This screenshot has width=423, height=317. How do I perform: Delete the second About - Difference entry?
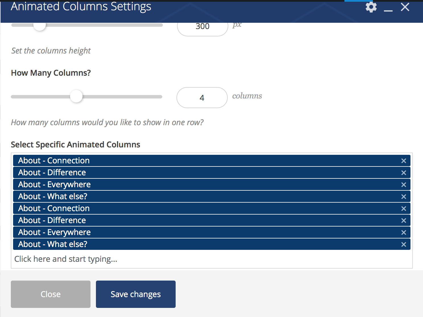pos(403,221)
